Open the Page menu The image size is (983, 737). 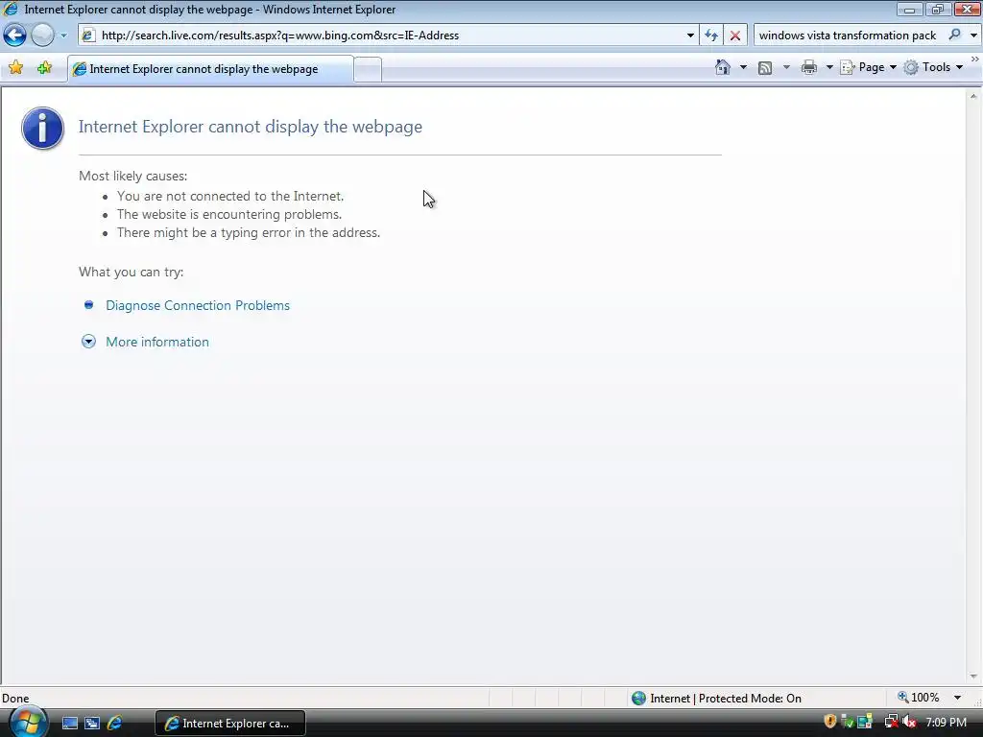tap(868, 68)
